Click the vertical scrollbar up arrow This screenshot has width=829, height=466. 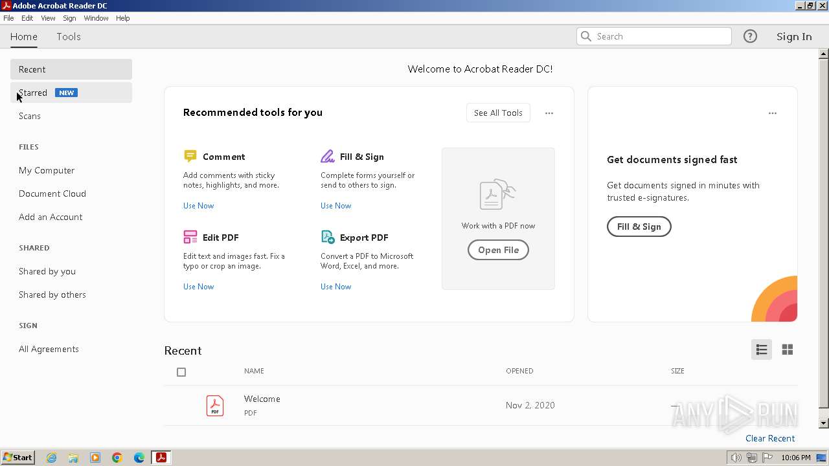[x=824, y=54]
